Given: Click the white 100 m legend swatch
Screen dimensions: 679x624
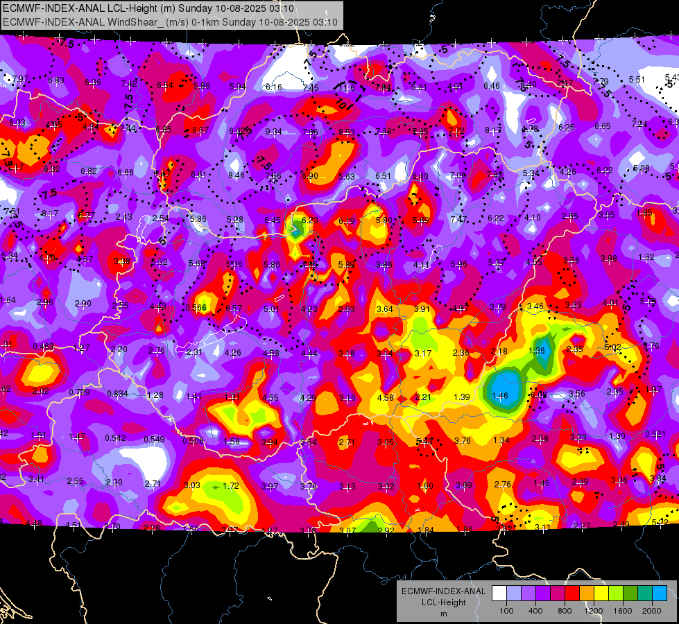Looking at the screenshot, I should (499, 593).
